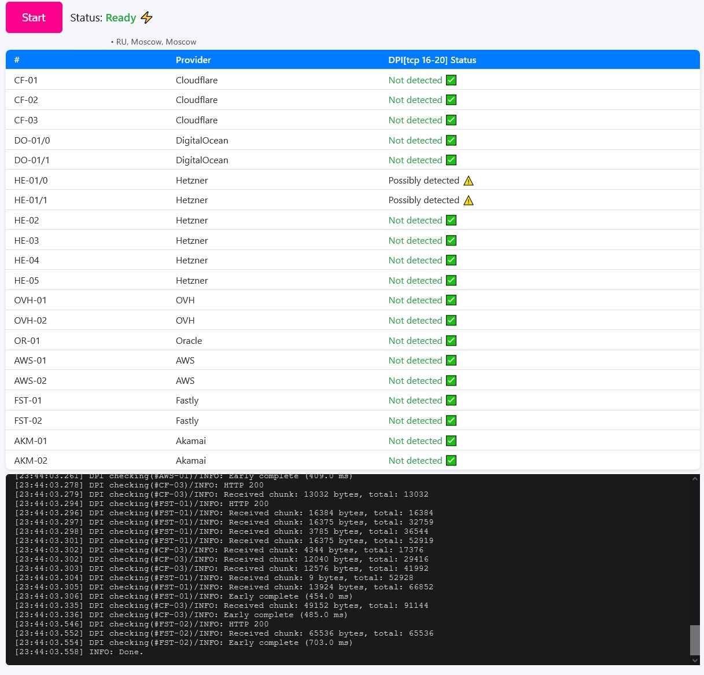This screenshot has height=675, width=704.
Task: Click the 'INFO: Done.' log line
Action: pos(116,652)
